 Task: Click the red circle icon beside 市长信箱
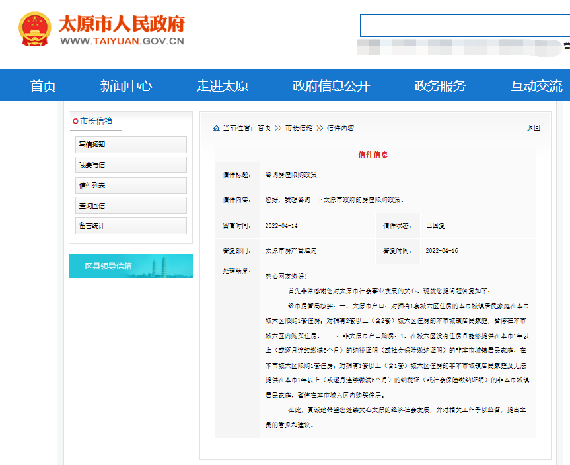(x=75, y=121)
